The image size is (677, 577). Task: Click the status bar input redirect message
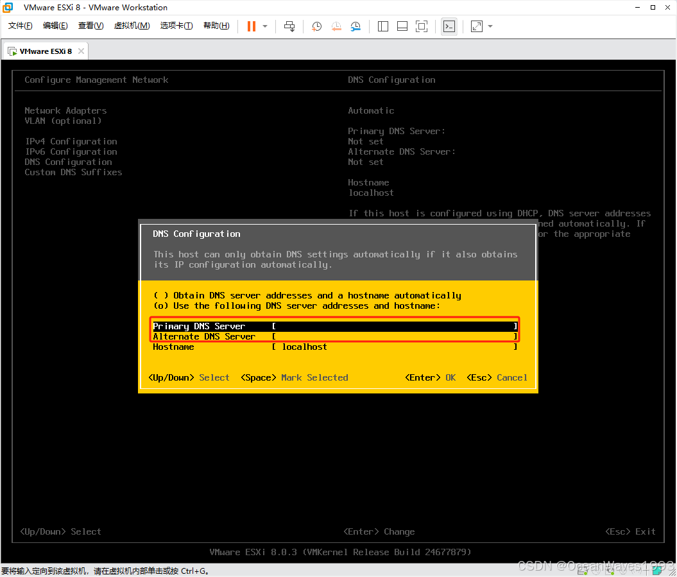coord(105,571)
